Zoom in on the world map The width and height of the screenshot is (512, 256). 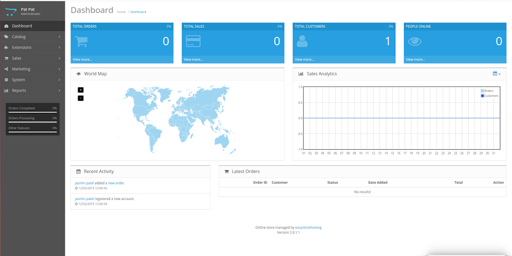pos(81,90)
